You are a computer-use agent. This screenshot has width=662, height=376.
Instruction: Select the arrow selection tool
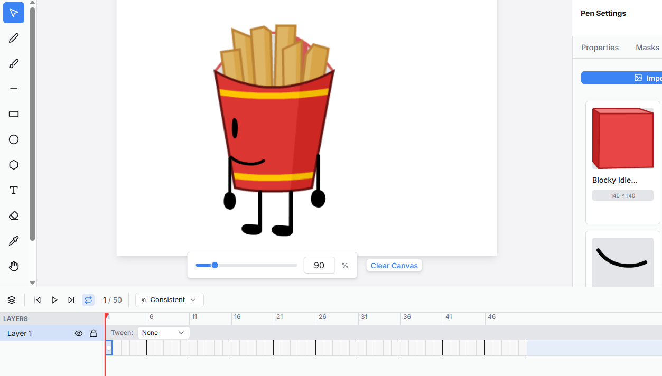(14, 13)
